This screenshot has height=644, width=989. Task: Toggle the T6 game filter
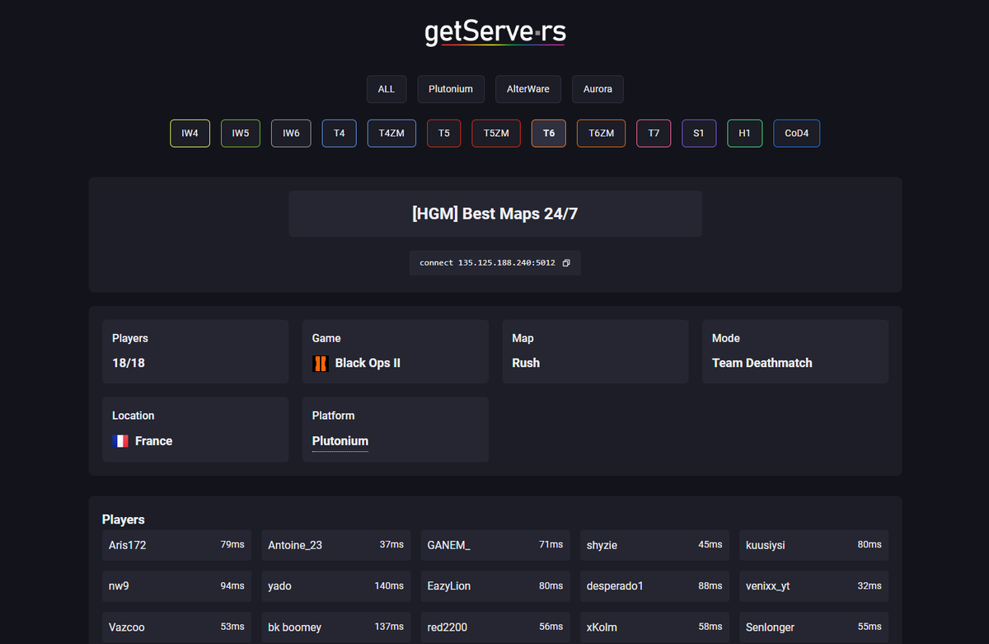click(549, 133)
